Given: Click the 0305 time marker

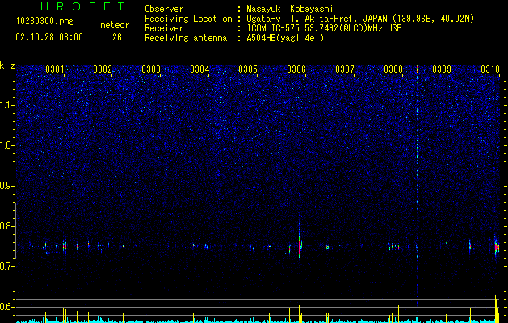Looking at the screenshot, I should pyautogui.click(x=248, y=69).
